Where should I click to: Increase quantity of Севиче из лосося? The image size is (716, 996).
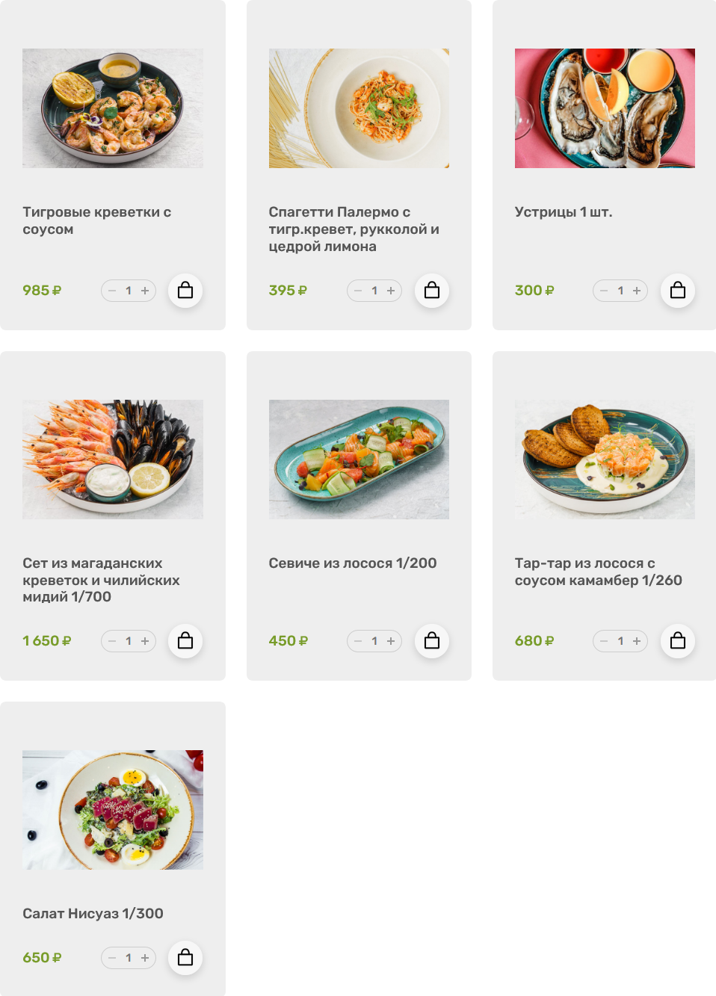tap(391, 641)
